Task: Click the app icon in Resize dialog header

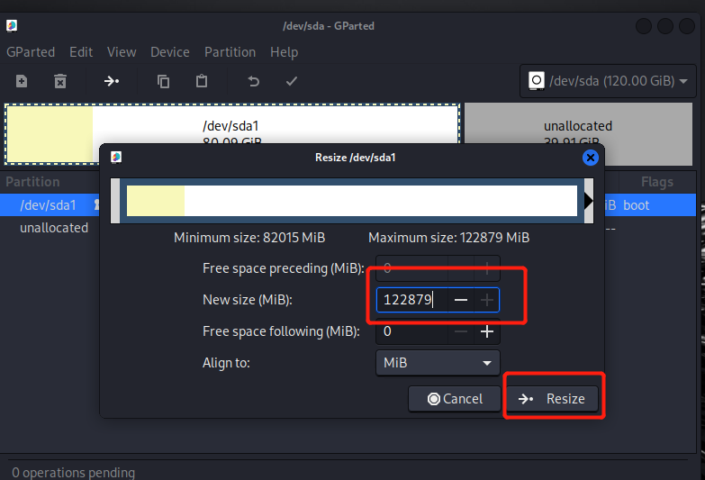Action: [116, 157]
